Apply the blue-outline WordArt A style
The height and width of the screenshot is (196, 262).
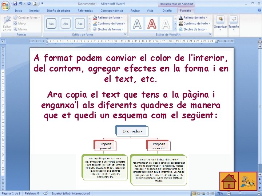coord(137,24)
